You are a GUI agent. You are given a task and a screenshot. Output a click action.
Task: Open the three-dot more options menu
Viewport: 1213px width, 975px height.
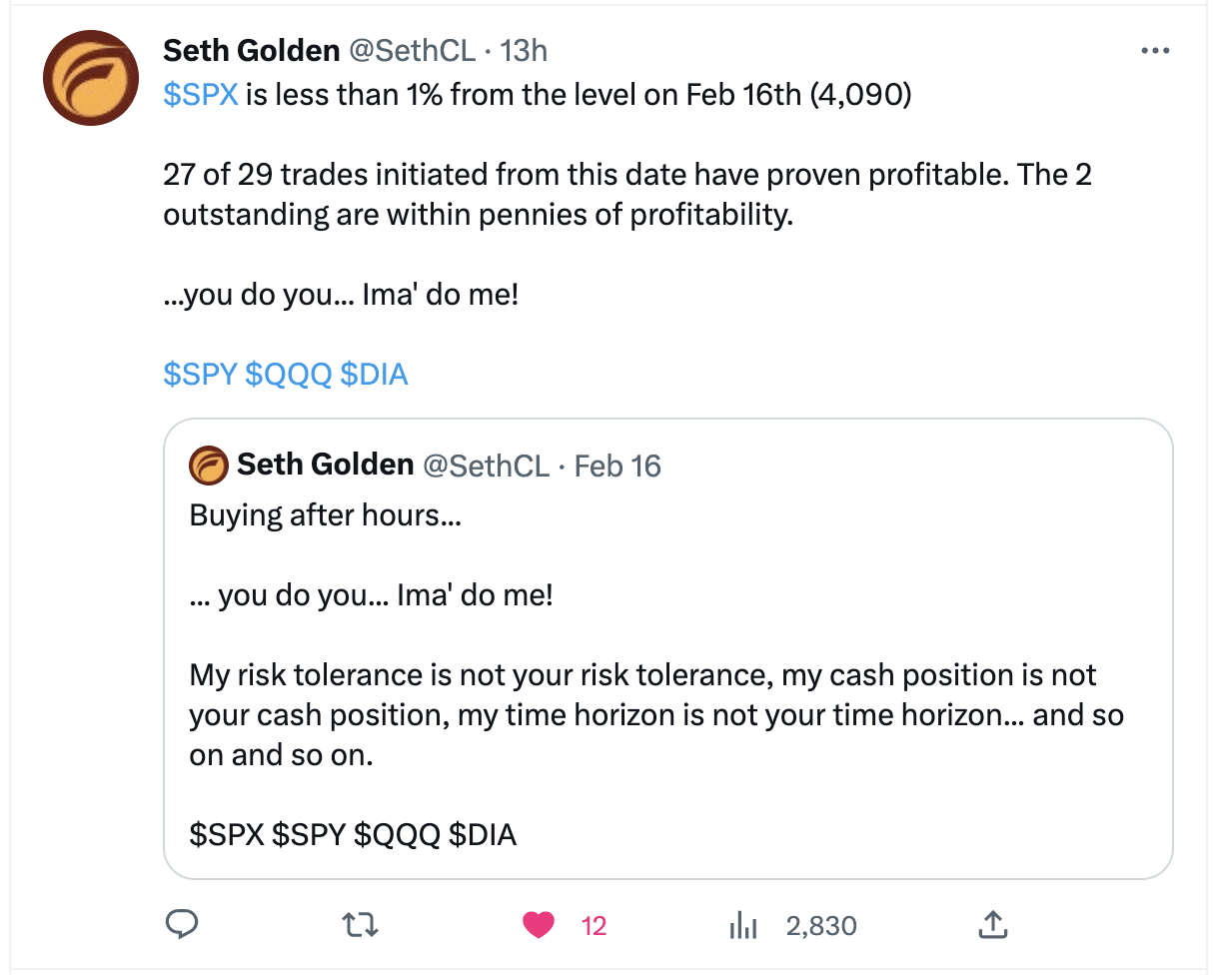tap(1154, 50)
